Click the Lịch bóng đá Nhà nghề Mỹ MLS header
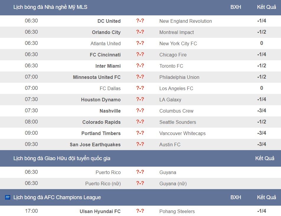 click(x=50, y=7)
